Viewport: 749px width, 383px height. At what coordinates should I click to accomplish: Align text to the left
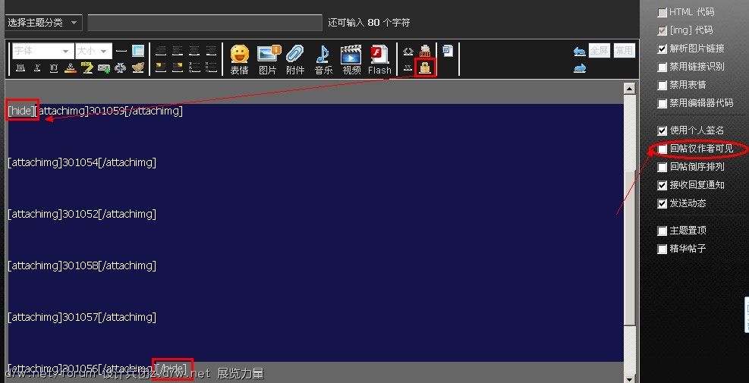coord(178,51)
